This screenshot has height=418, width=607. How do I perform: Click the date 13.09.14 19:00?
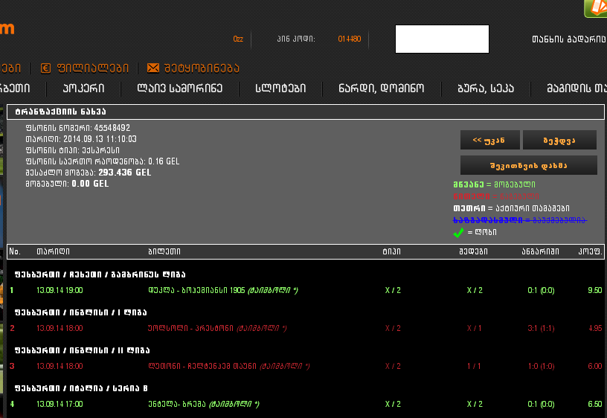coord(60,290)
